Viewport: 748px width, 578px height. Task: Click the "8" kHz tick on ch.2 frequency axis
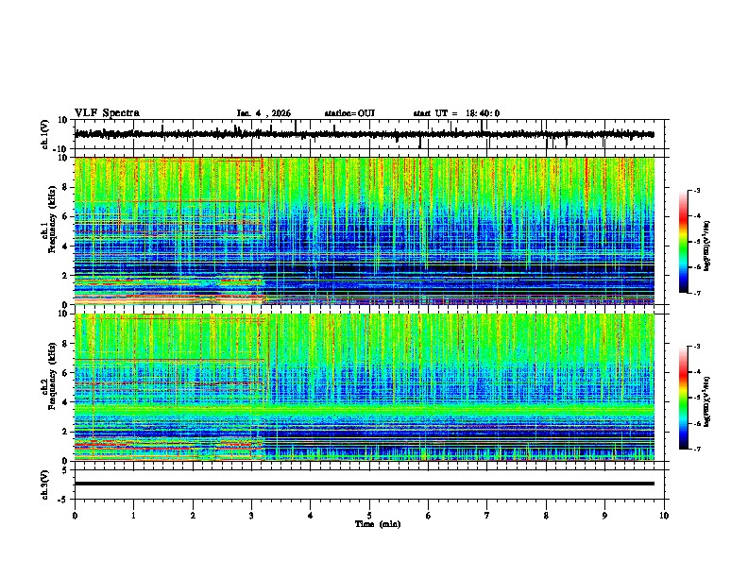click(x=67, y=344)
